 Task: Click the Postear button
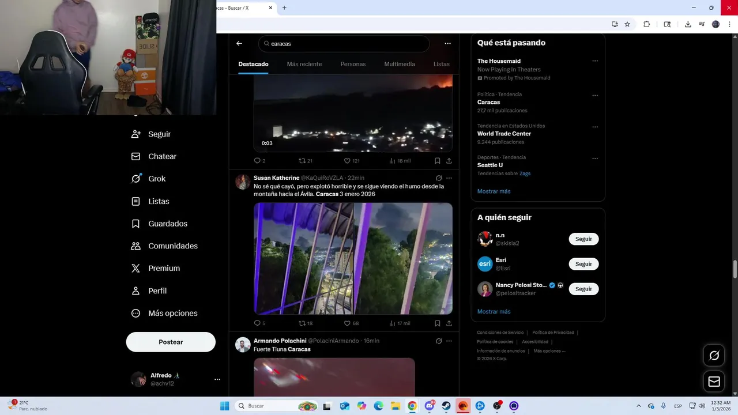(171, 342)
